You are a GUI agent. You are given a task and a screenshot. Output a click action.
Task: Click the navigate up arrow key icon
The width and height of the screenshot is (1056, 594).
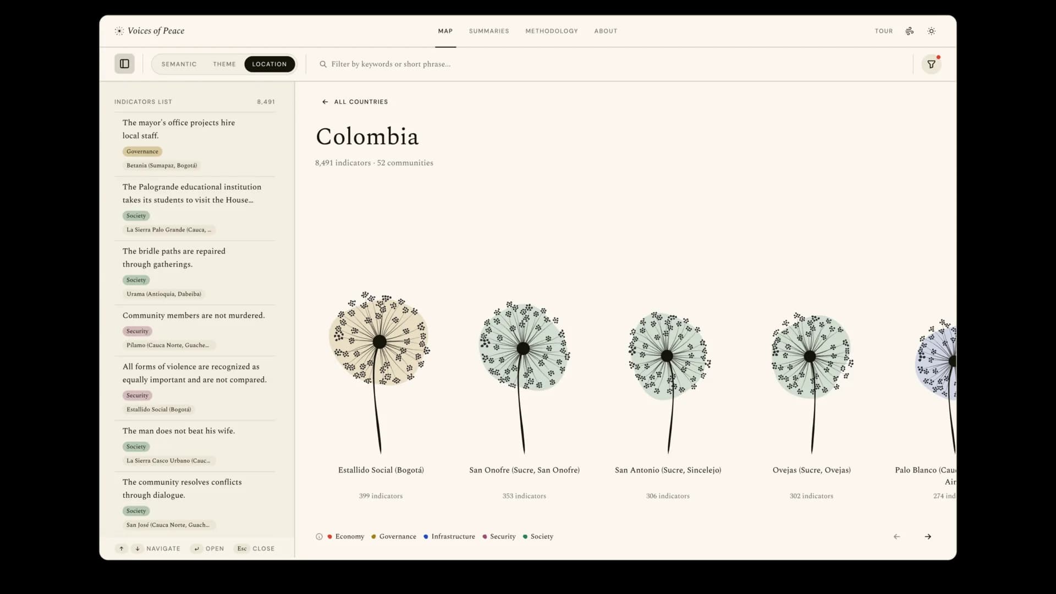(x=122, y=549)
